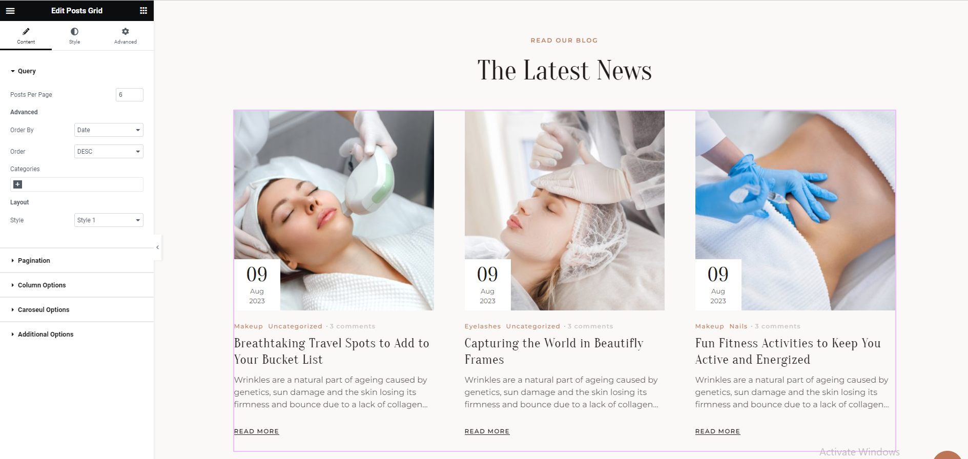Click the Posts Per Page field
The width and height of the screenshot is (968, 459).
(130, 95)
